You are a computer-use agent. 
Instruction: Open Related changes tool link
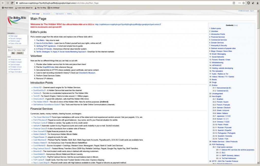click(16, 62)
